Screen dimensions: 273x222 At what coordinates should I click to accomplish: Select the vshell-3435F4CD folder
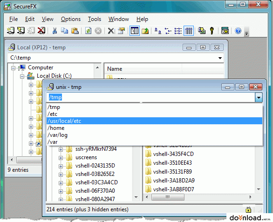[173, 154]
